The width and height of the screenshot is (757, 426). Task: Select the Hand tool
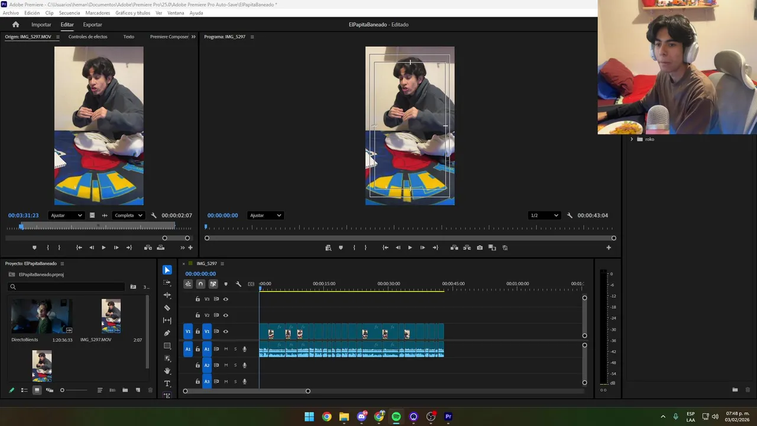tap(167, 371)
